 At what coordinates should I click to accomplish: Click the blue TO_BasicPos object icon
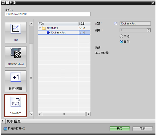coord(48,32)
